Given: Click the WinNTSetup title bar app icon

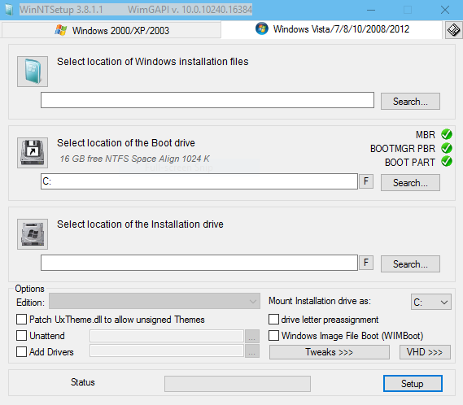Looking at the screenshot, I should pyautogui.click(x=9, y=10).
